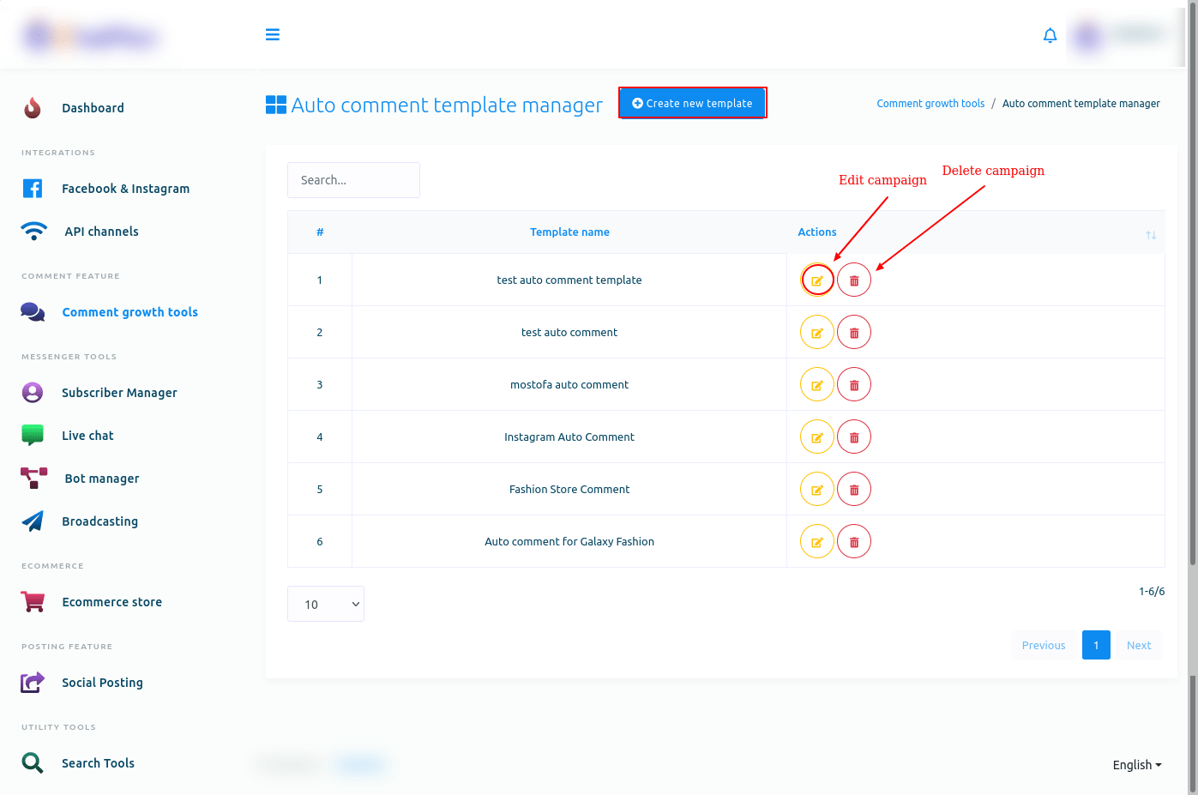The image size is (1198, 795).
Task: Open the rows-per-page dropdown showing 10
Action: [326, 604]
